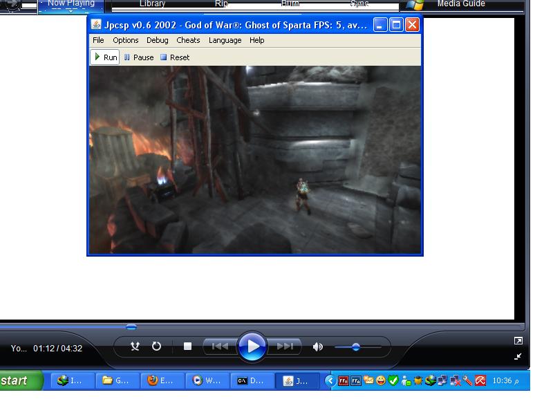553x415 pixels.
Task: Click the mail envelope tray icon
Action: pos(368,380)
